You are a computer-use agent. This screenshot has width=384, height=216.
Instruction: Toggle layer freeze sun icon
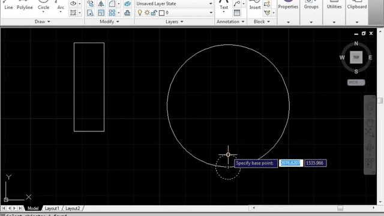pos(147,13)
